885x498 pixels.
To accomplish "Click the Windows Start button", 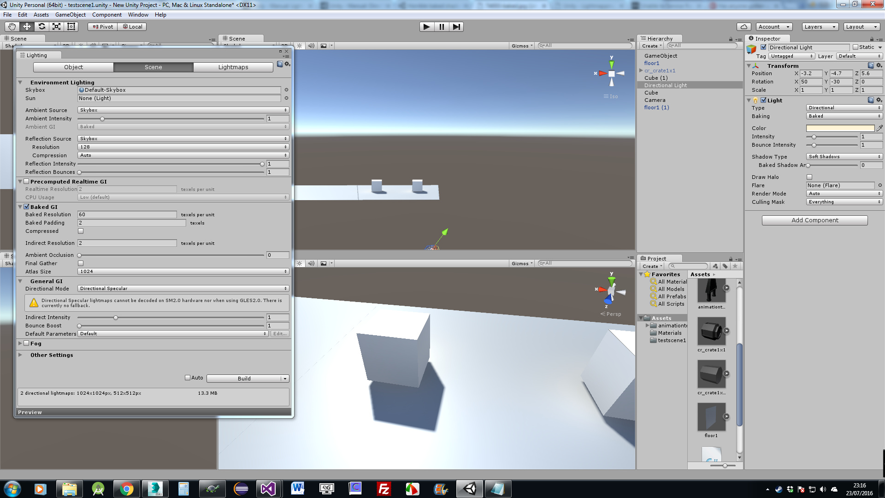I will [12, 489].
